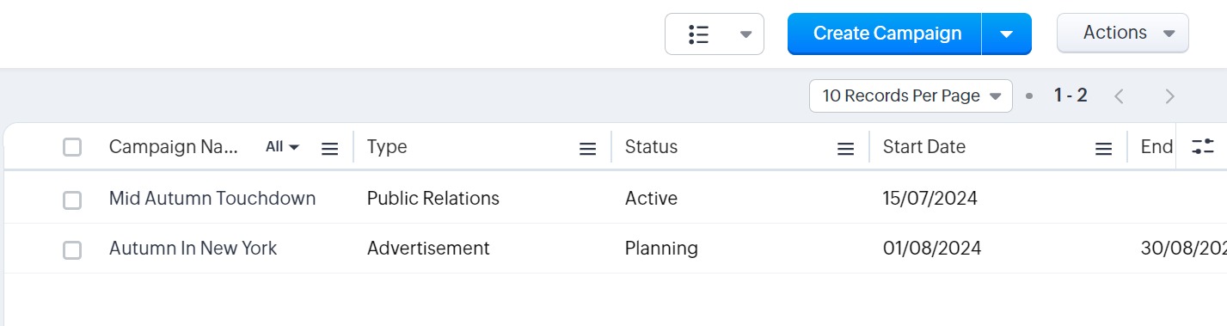Open the list view switcher icon
Image resolution: width=1227 pixels, height=326 pixels.
[x=698, y=34]
